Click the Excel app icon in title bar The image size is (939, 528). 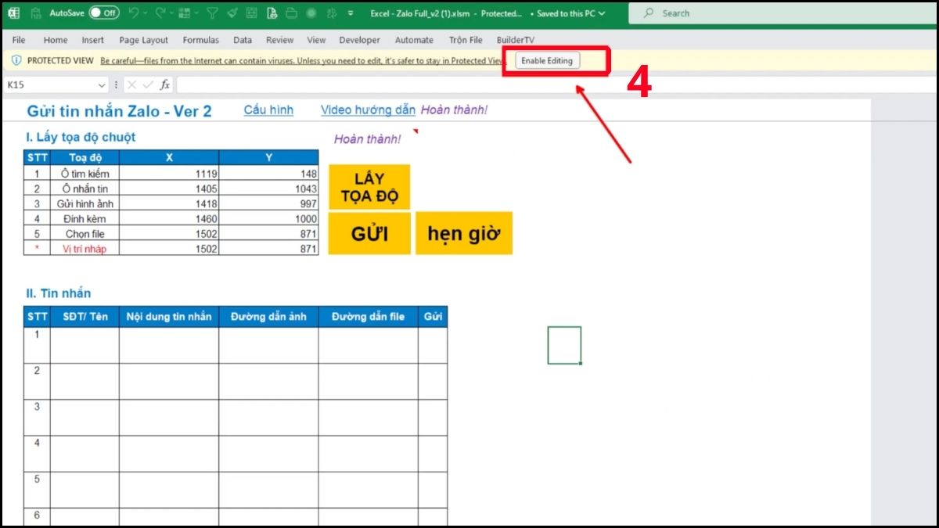click(13, 13)
